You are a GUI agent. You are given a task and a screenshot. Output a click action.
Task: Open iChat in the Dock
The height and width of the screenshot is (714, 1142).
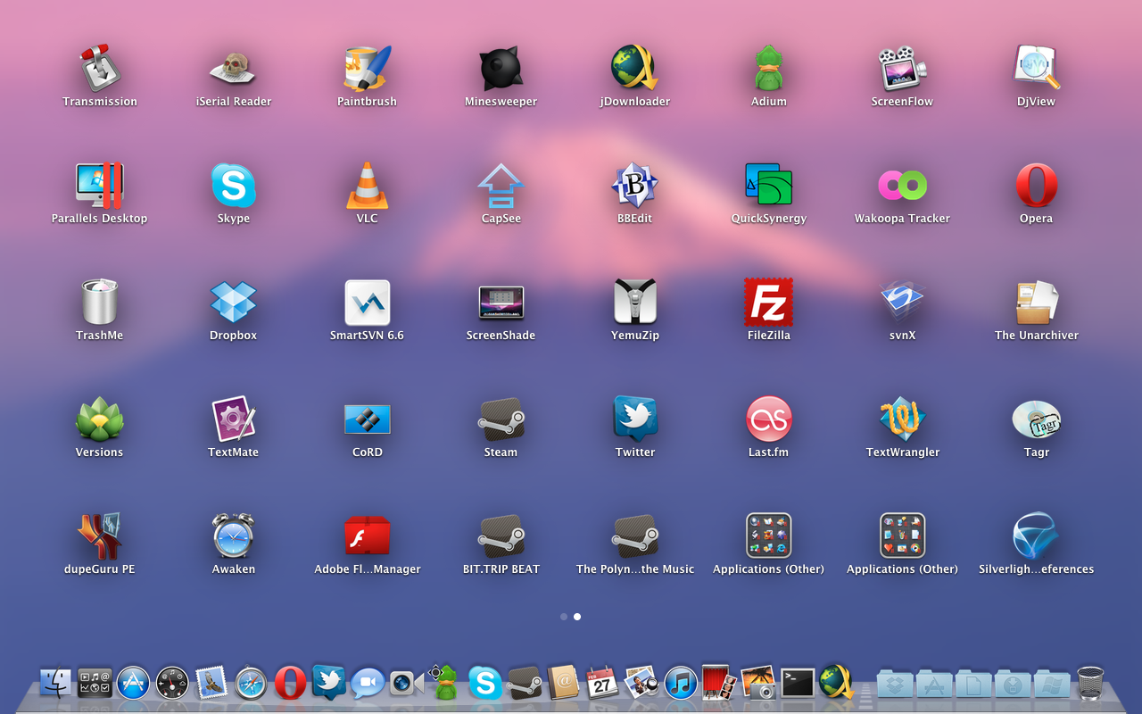pos(368,683)
